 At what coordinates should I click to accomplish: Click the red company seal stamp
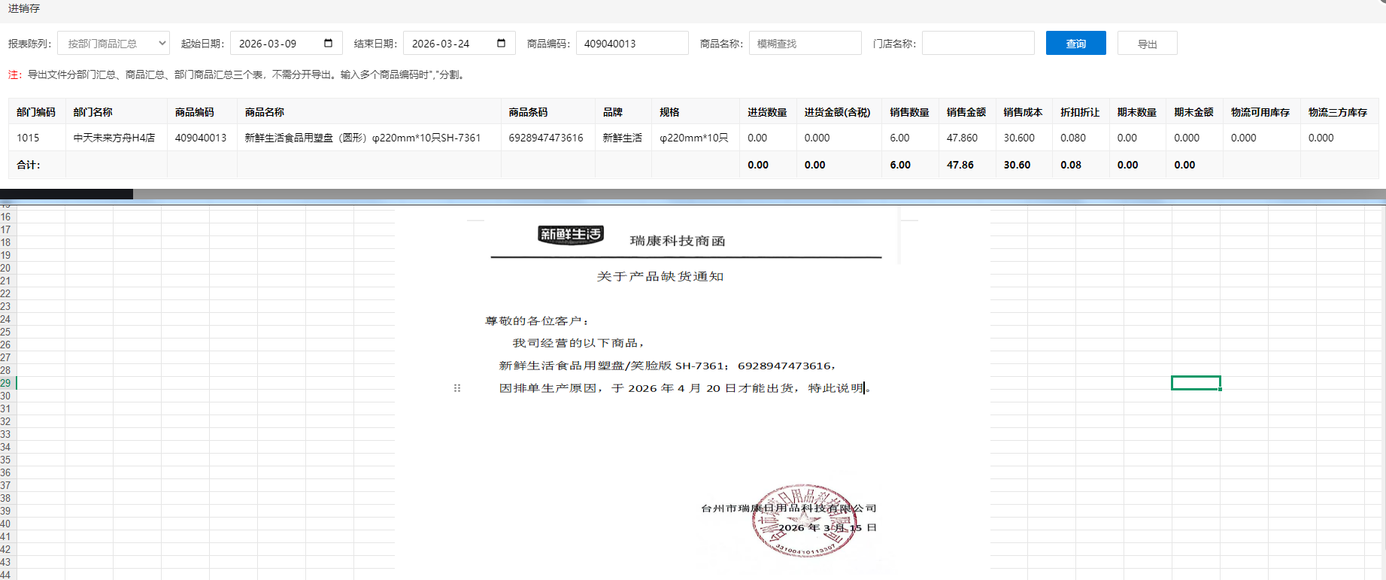tap(803, 521)
